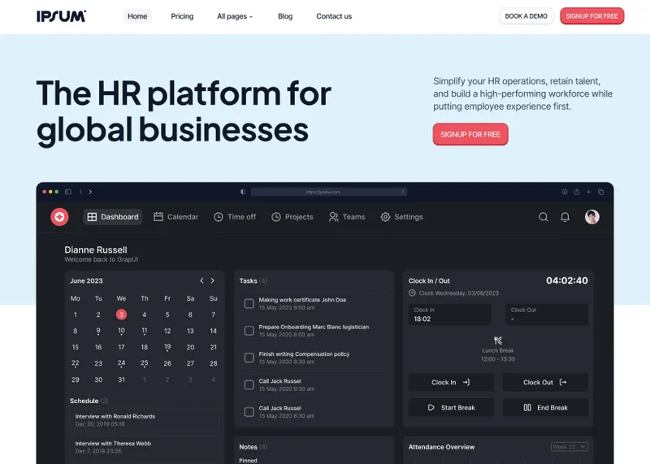650x464 pixels.
Task: Select highlighted date 3 in calendar
Action: click(121, 314)
